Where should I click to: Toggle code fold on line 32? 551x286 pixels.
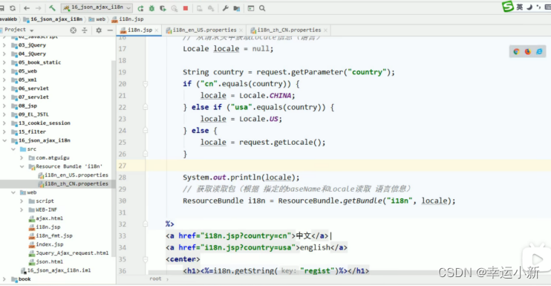point(145,224)
